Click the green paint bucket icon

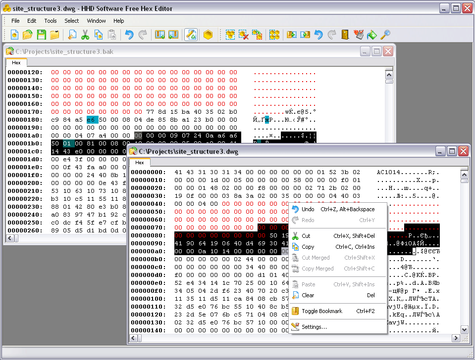pos(371,35)
